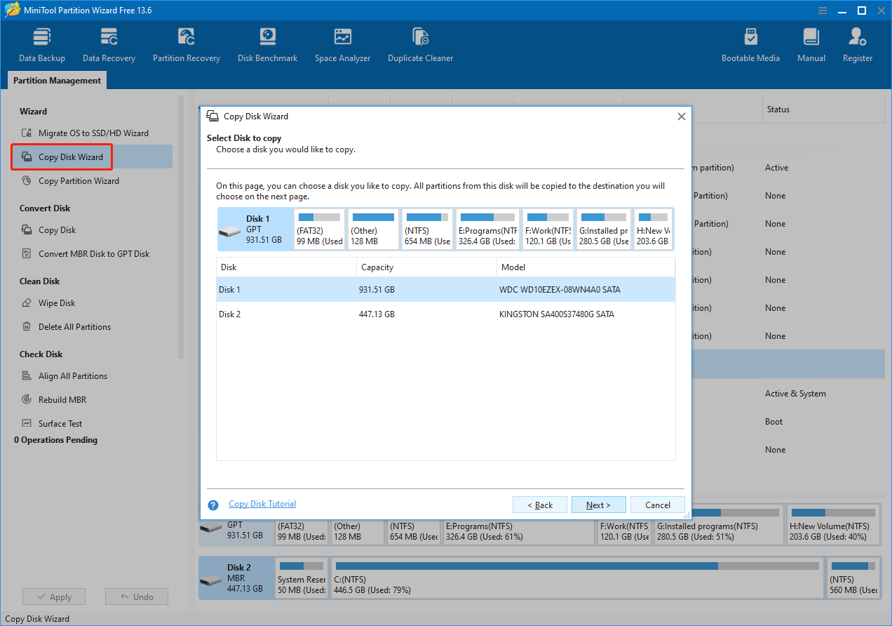
Task: Click the Status column header in main window
Action: (x=823, y=109)
